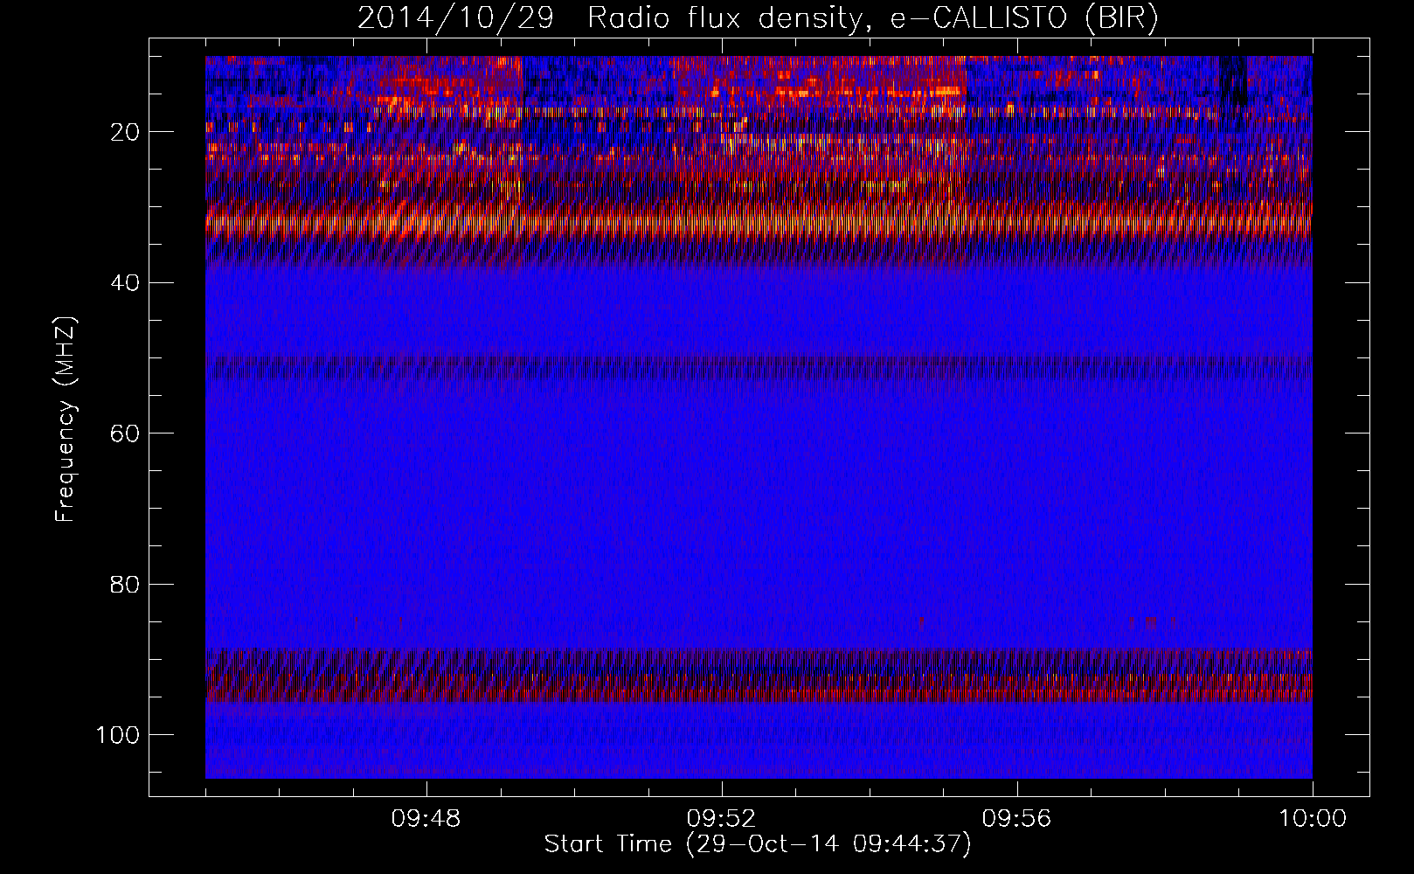1414x874 pixels.
Task: Click the time tick label '09:48'
Action: [x=426, y=819]
